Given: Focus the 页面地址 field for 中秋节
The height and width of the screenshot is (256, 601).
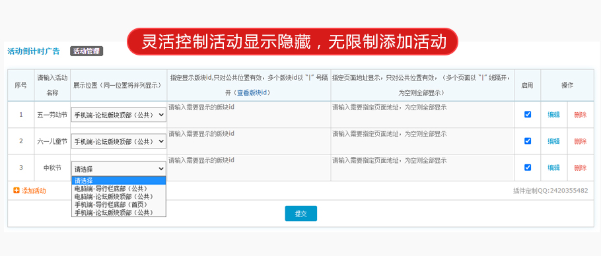Looking at the screenshot, I should [423, 168].
